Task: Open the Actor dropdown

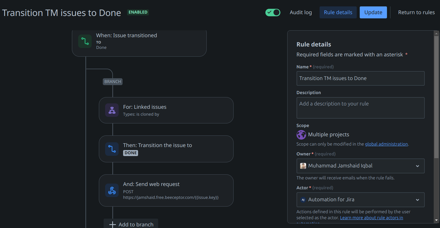Action: [x=360, y=200]
